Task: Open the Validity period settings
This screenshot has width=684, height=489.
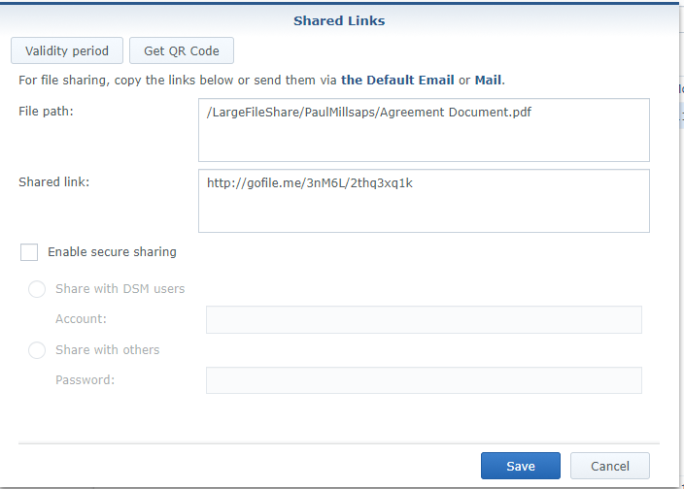Action: (x=67, y=50)
